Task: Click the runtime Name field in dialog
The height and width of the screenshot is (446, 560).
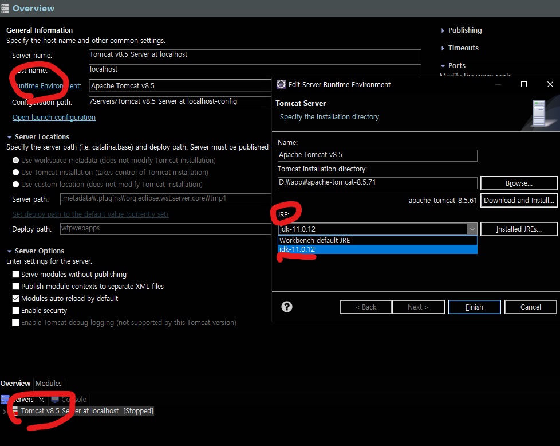Action: pos(377,155)
